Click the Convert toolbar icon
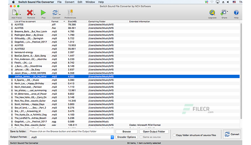This screenshot has width=251, height=145. point(55,13)
